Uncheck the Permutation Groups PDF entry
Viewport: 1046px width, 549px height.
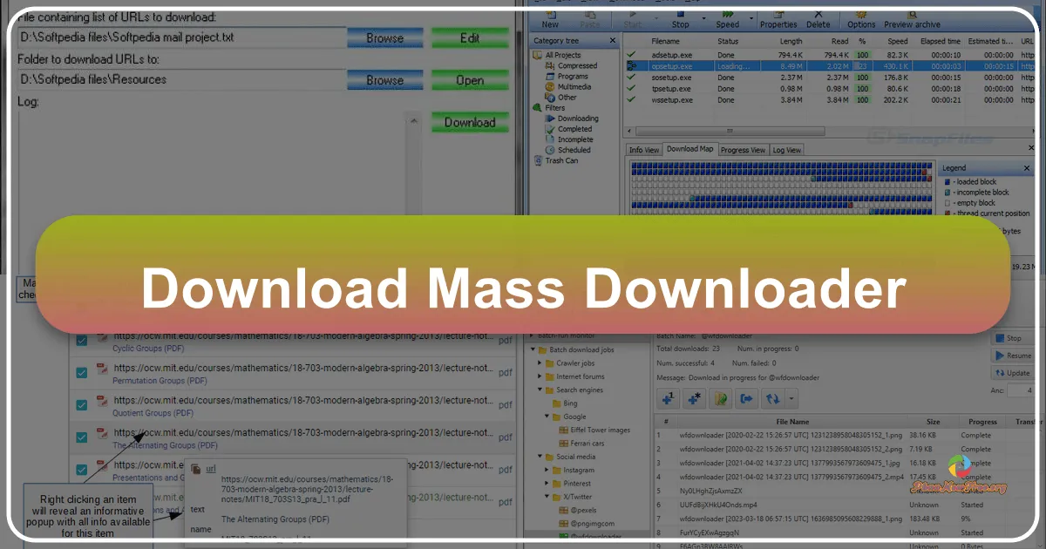pyautogui.click(x=81, y=372)
